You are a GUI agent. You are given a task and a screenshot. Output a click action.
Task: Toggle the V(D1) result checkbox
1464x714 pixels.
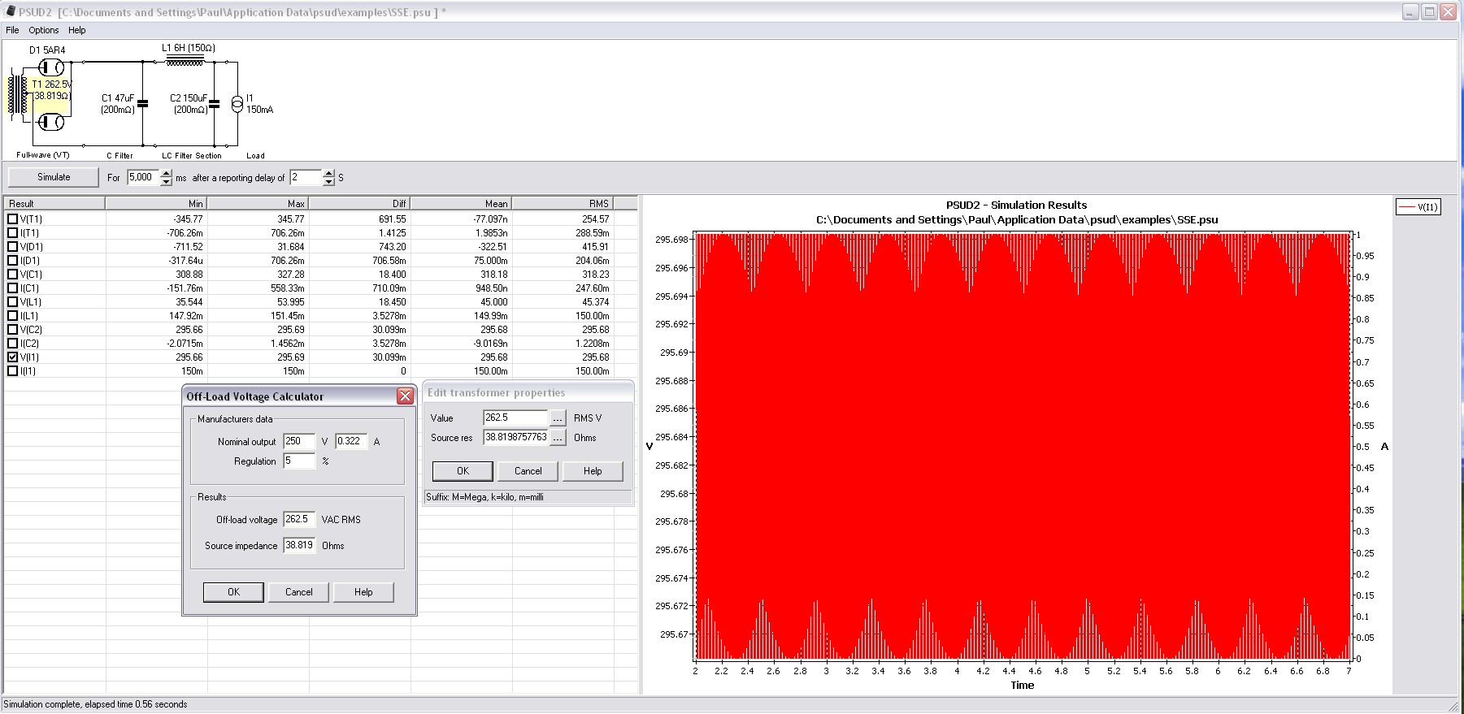pos(12,247)
